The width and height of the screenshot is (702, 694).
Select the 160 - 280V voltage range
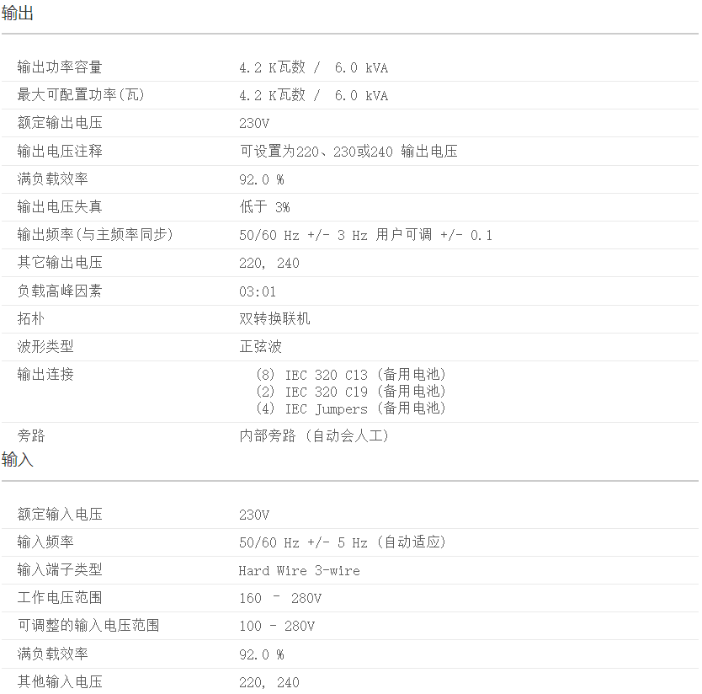click(280, 599)
